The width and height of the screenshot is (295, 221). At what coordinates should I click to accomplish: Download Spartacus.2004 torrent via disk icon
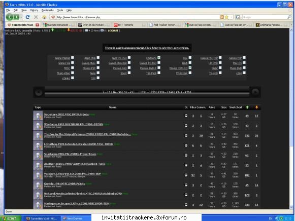186,155
